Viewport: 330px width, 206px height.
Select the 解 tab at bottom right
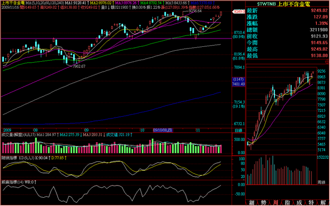(x=323, y=203)
